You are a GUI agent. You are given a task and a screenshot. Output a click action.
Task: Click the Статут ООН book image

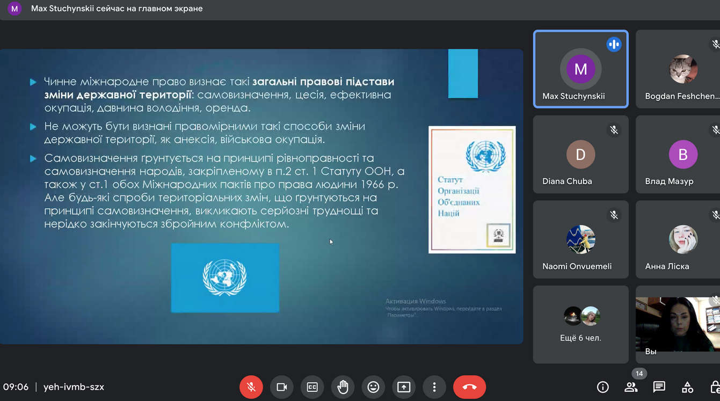472,189
